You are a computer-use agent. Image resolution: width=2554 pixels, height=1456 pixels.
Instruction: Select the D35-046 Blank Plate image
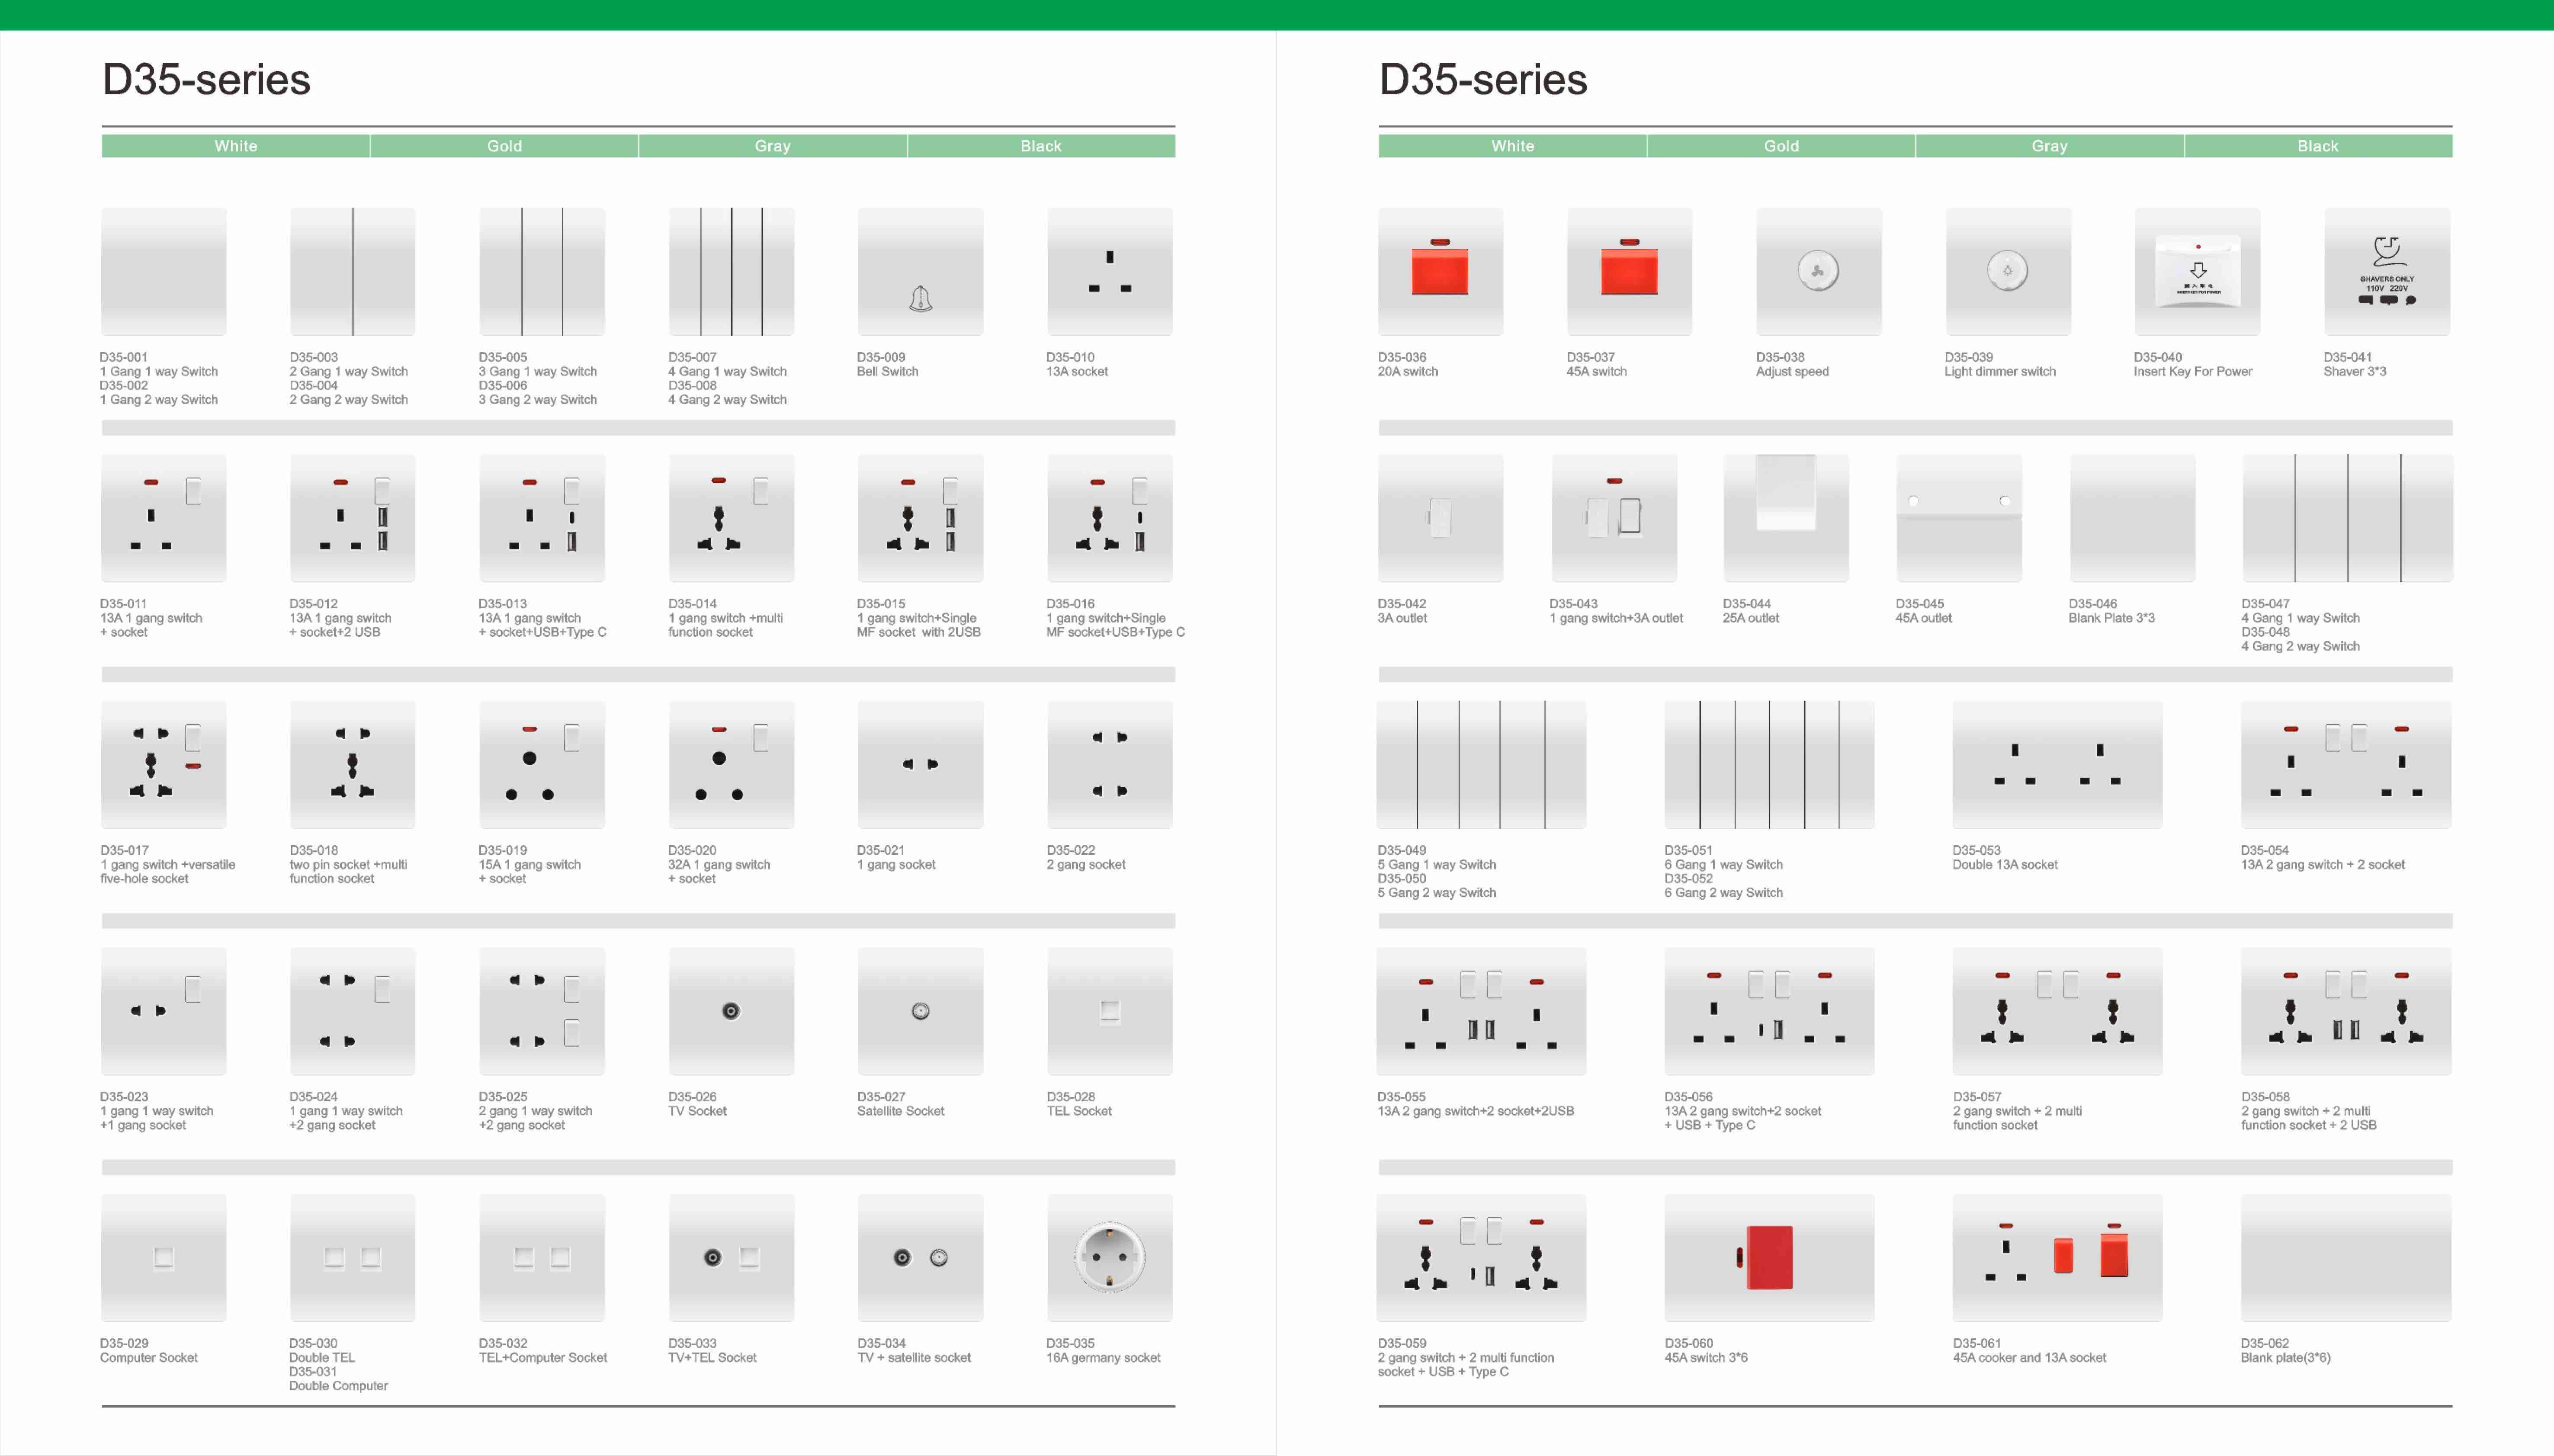pyautogui.click(x=2132, y=518)
